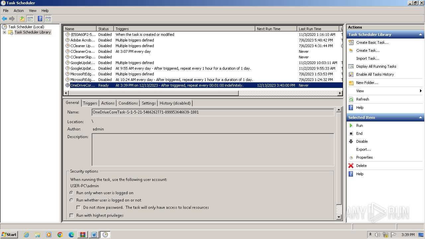Click the green Run arrow icon
Image resolution: width=425 pixels, height=239 pixels.
(x=351, y=125)
